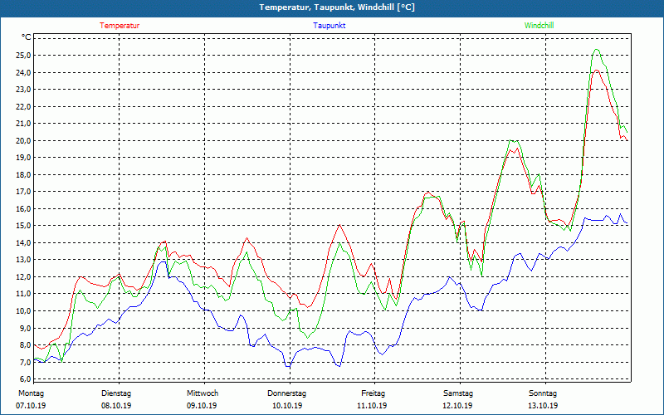Click the Taupunkt minimum near Donnerstag
664x415 pixels.
[x=288, y=366]
